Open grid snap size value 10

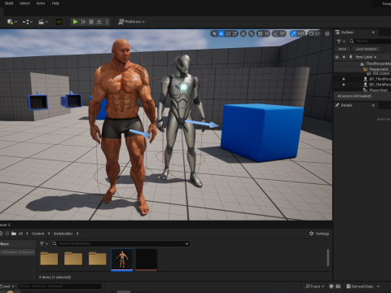(x=267, y=33)
